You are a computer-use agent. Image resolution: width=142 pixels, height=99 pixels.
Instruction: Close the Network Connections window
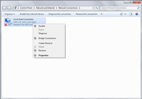(137, 2)
